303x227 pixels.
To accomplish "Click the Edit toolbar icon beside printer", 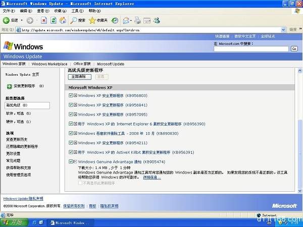I will (147, 21).
